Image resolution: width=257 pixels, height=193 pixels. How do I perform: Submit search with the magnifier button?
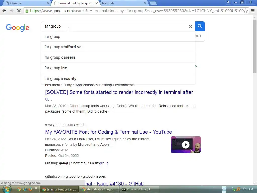click(200, 26)
